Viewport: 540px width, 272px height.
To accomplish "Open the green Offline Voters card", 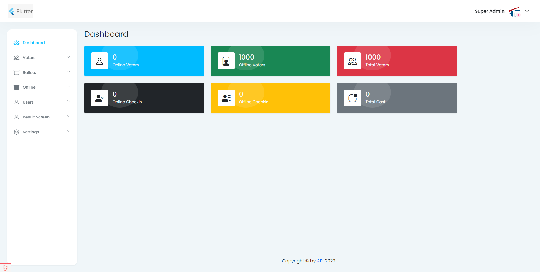I will [x=271, y=61].
